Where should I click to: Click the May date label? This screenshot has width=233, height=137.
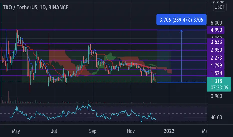[16, 131]
